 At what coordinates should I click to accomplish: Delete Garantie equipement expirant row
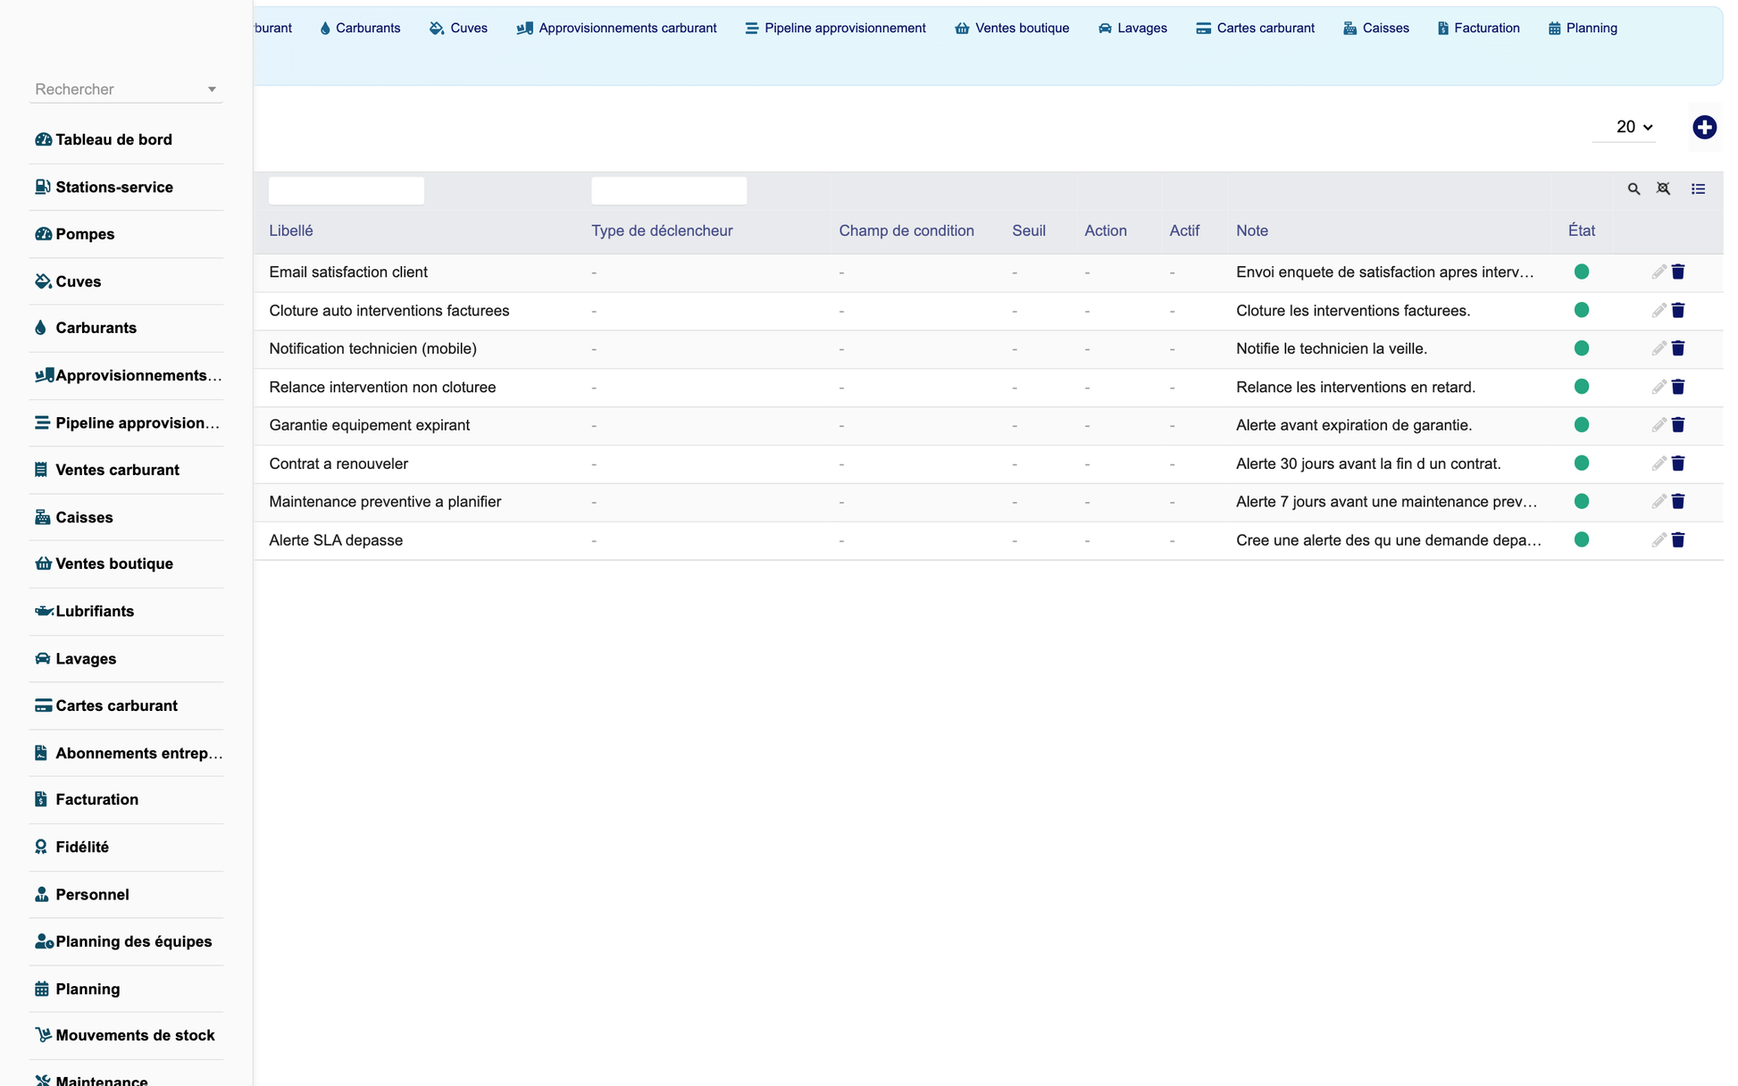pos(1678,425)
